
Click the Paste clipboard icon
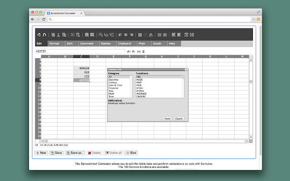click(x=64, y=35)
